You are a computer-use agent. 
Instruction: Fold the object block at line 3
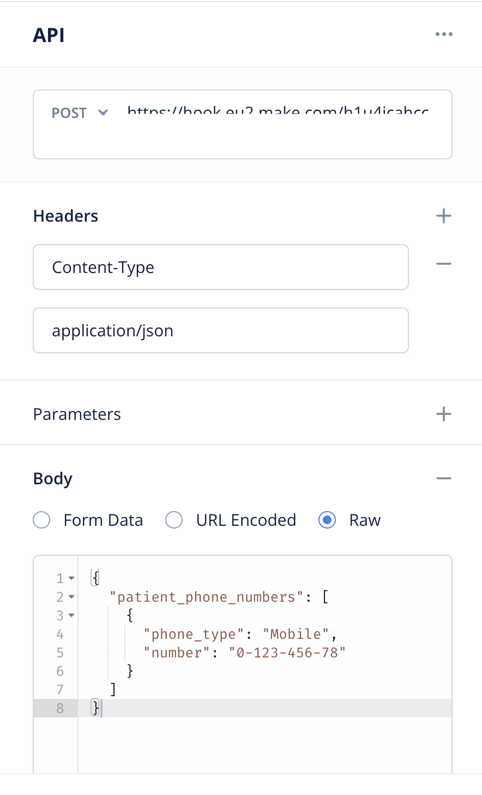[x=71, y=615]
